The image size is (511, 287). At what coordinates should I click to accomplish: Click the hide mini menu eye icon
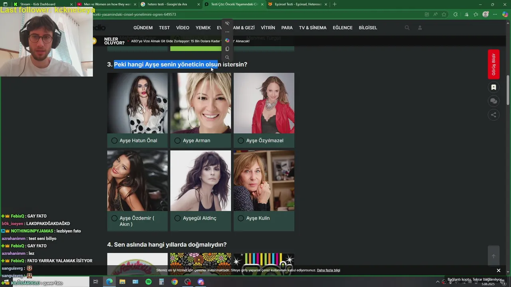[x=227, y=24]
